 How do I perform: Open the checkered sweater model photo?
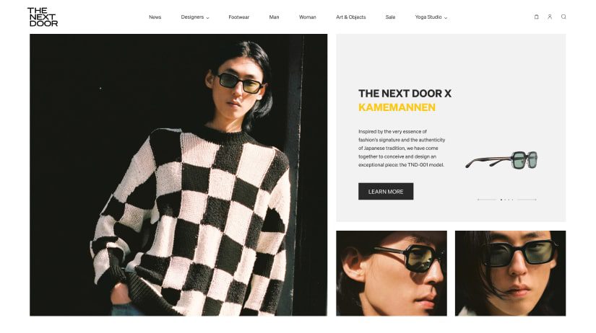click(178, 175)
